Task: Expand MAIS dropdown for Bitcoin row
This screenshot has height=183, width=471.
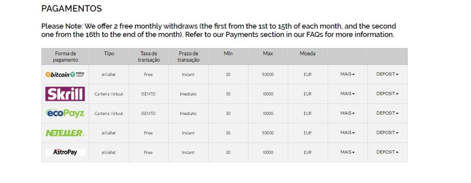Action: coord(348,74)
